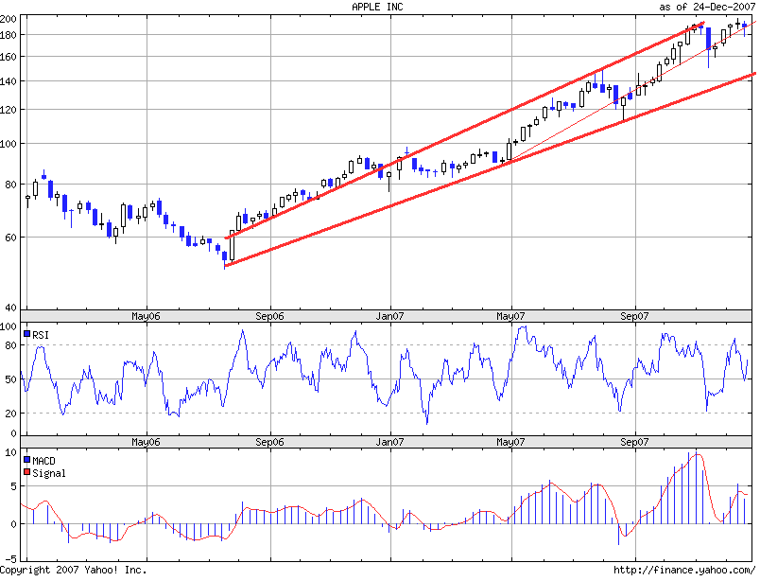Click the May06 label under RSI panel
Screen dimensions: 760x581
[146, 442]
